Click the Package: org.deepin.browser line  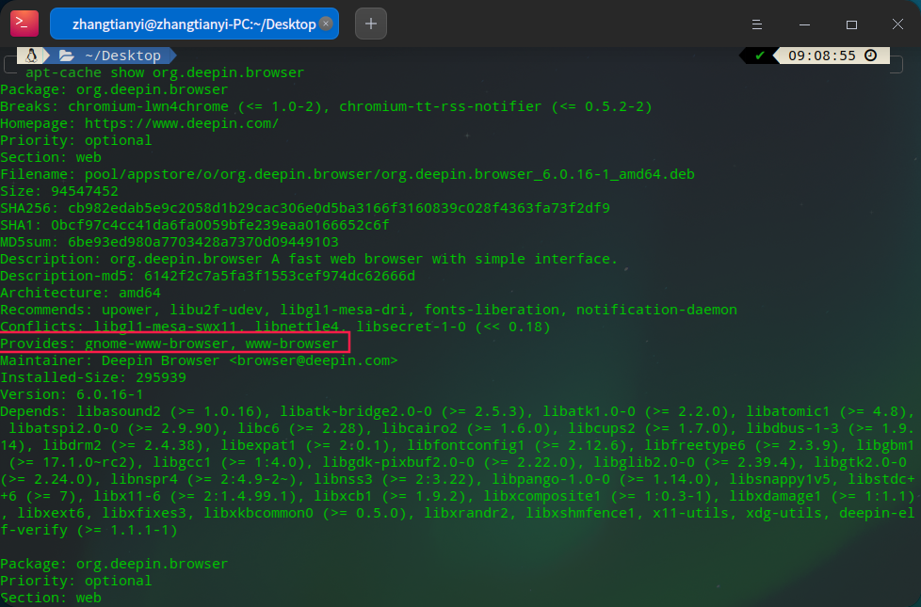(x=113, y=89)
